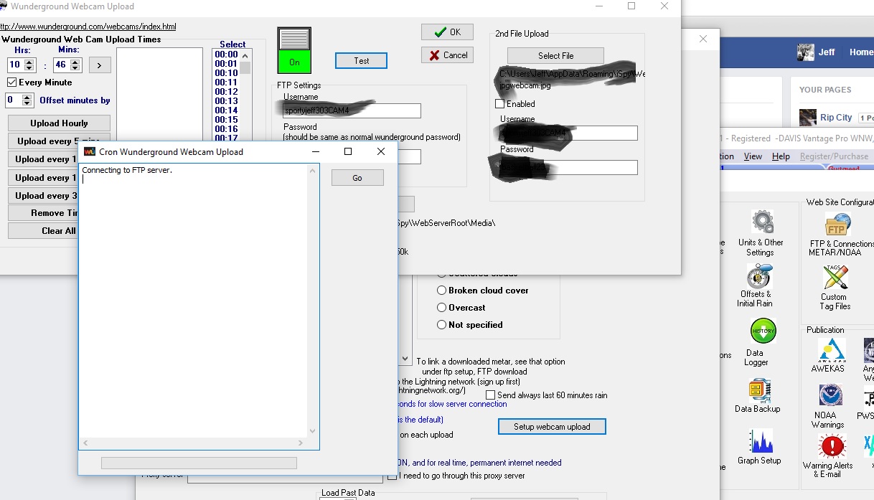Select the Not specified radio option
The width and height of the screenshot is (874, 500).
point(442,325)
